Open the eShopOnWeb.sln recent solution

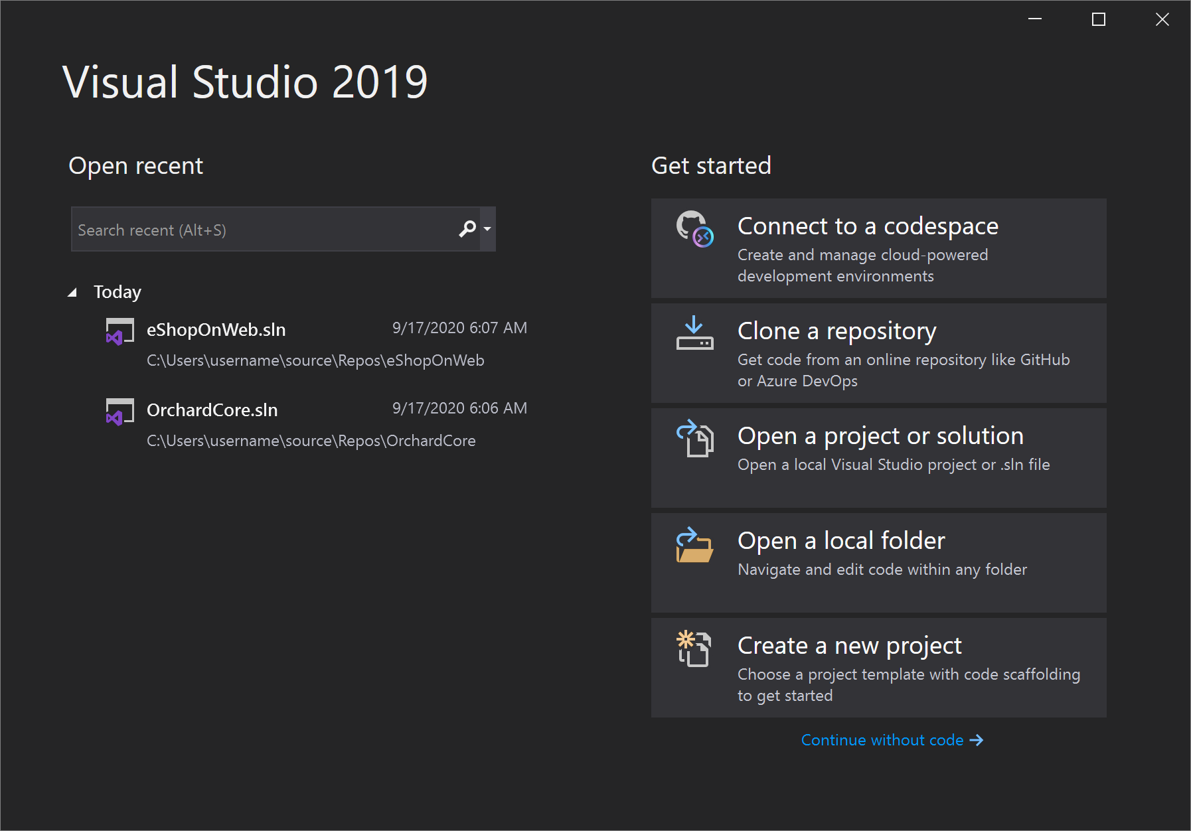(x=216, y=330)
